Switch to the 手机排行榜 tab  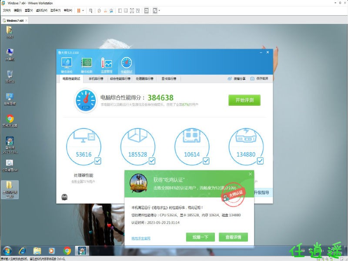pos(96,79)
